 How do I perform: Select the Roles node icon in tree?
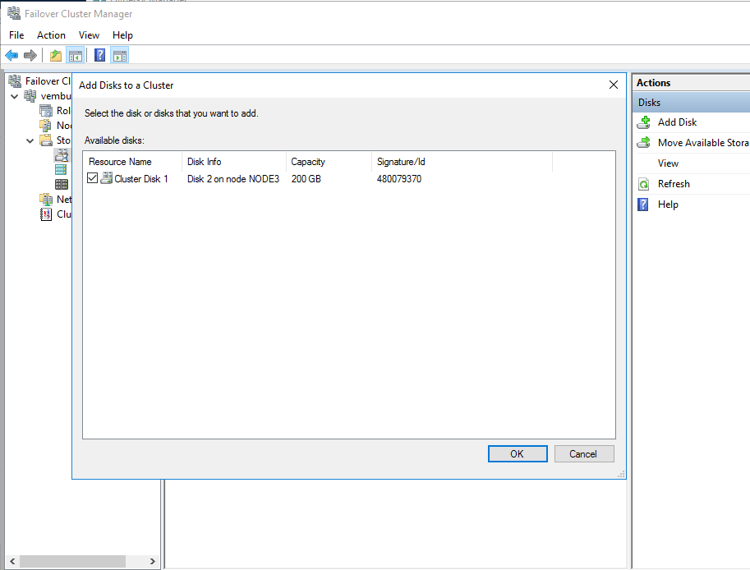pyautogui.click(x=46, y=111)
